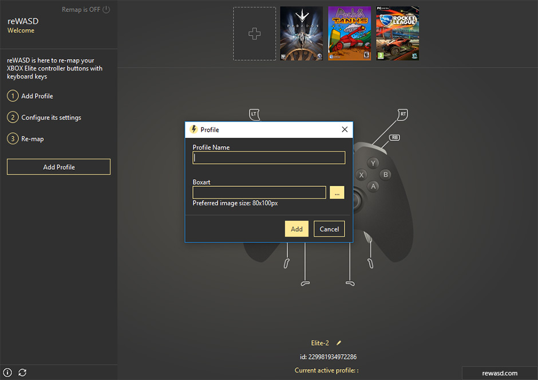Click the LT trigger mapping label
Image resolution: width=538 pixels, height=380 pixels.
[255, 114]
